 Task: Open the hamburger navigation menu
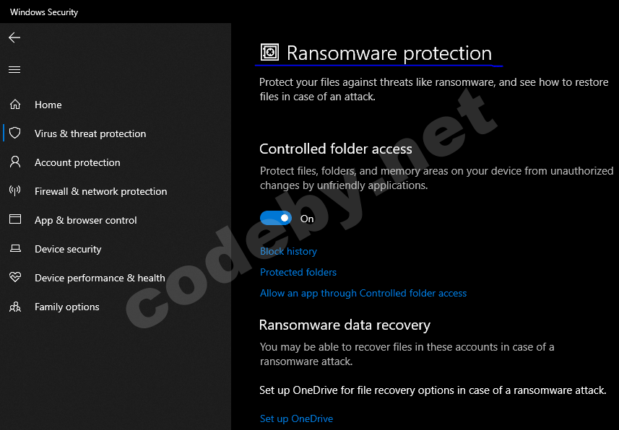tap(14, 70)
